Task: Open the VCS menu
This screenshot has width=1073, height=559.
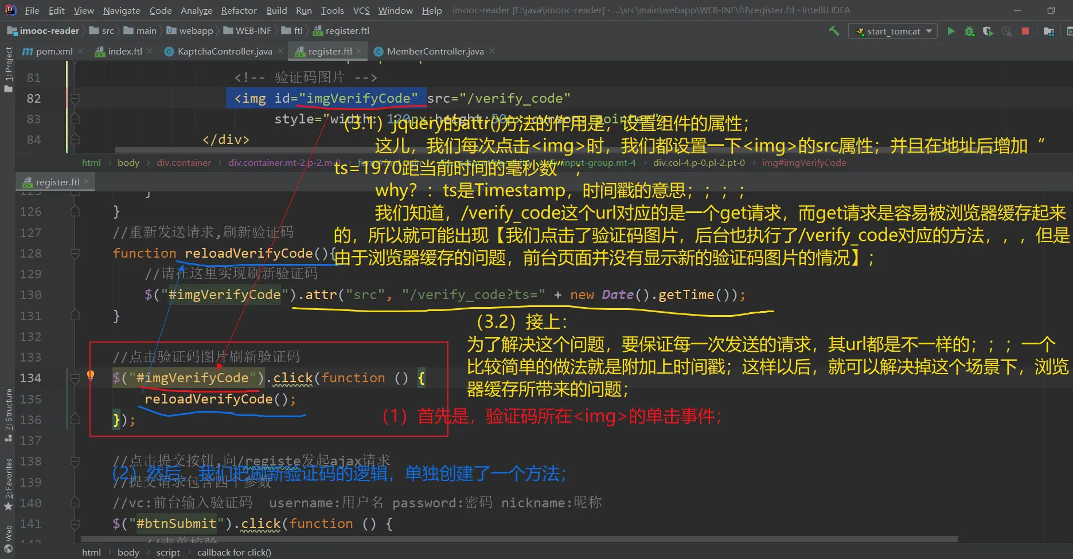Action: click(x=361, y=10)
